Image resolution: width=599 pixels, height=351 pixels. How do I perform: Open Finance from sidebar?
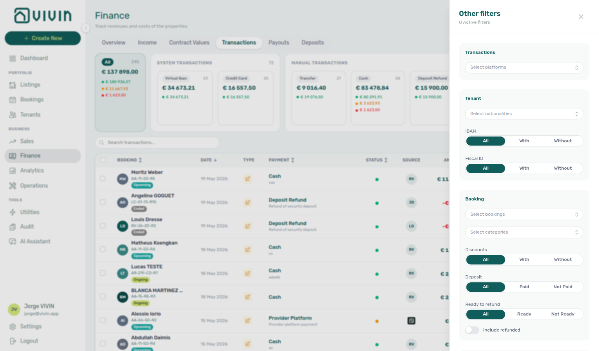(43, 156)
